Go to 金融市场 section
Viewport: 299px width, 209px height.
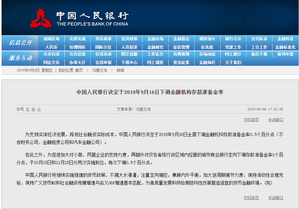(x=155, y=39)
